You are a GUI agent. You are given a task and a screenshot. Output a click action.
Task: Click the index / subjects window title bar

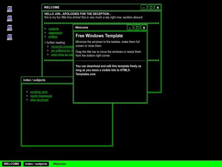point(47,80)
